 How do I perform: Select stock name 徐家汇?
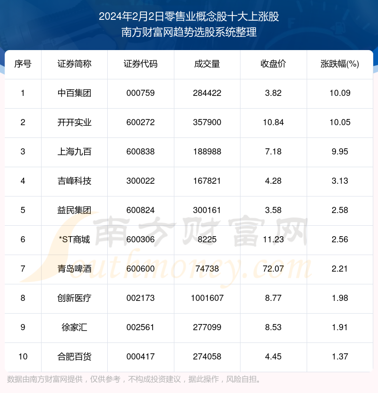pyautogui.click(x=75, y=327)
